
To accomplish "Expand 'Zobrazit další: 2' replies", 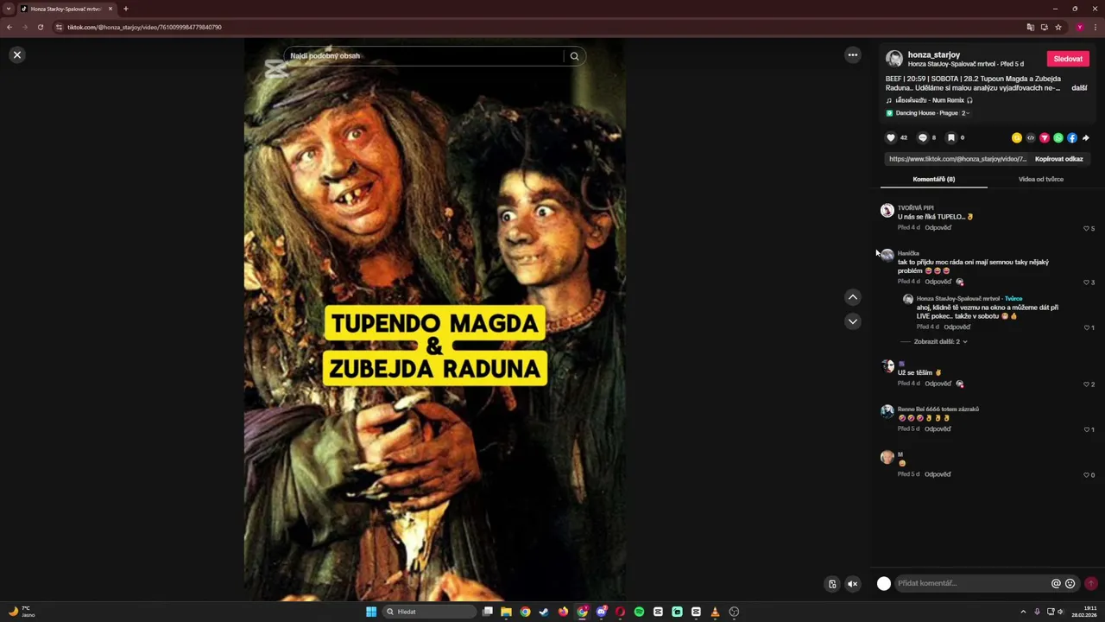I will click(940, 342).
